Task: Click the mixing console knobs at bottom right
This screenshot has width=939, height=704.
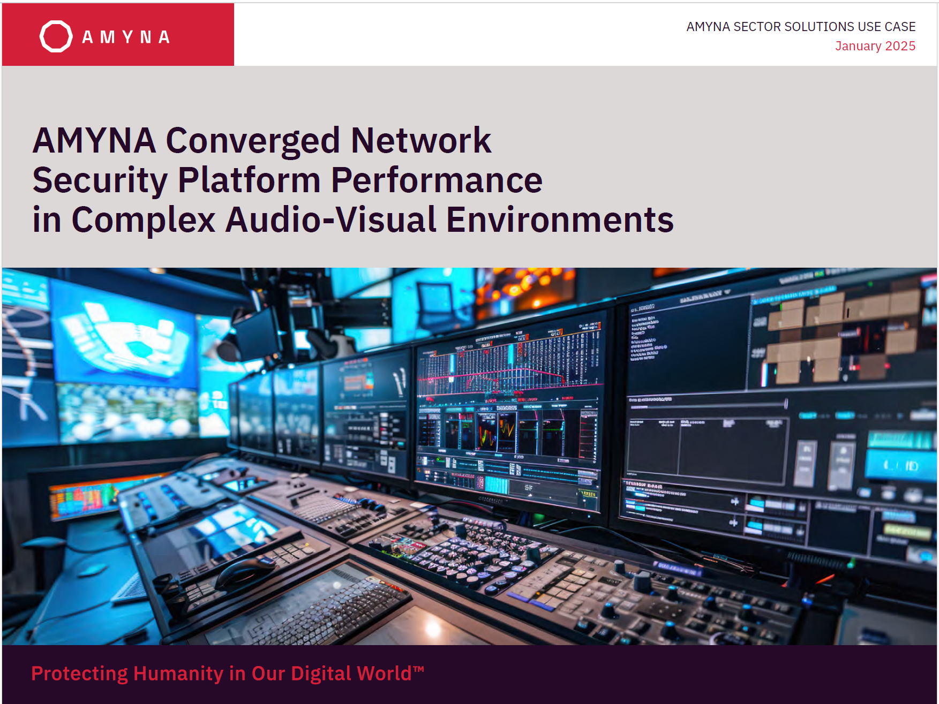Action: pos(696,605)
